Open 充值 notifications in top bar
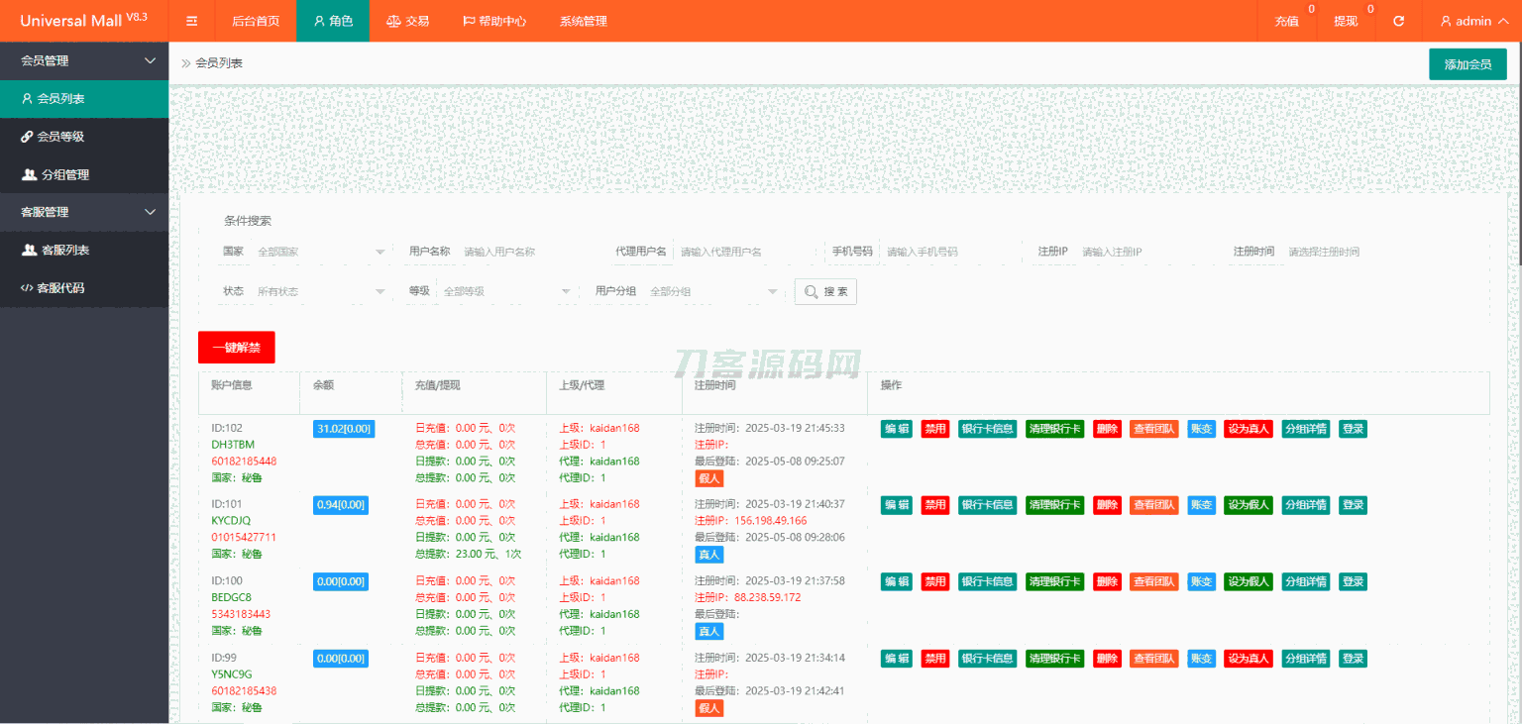Screen dimensions: 1522x724 point(1286,21)
